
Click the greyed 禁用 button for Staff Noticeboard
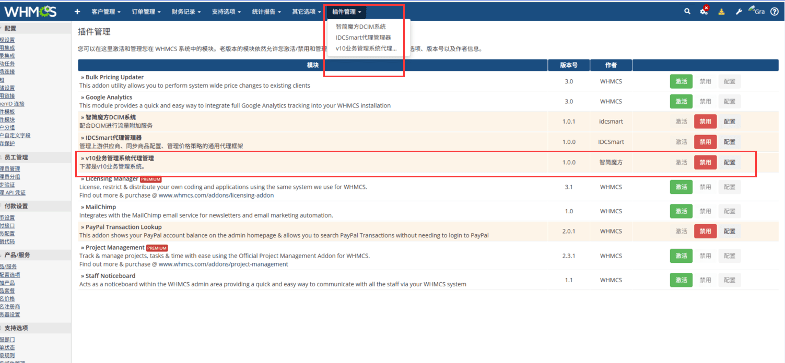[x=705, y=280]
